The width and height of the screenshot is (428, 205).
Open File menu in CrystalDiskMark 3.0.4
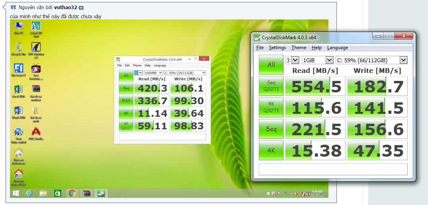pyautogui.click(x=119, y=65)
